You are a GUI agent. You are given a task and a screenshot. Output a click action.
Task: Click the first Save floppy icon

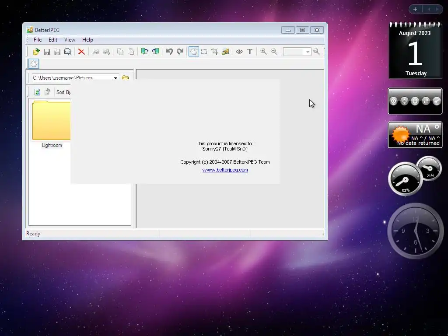pyautogui.click(x=47, y=52)
